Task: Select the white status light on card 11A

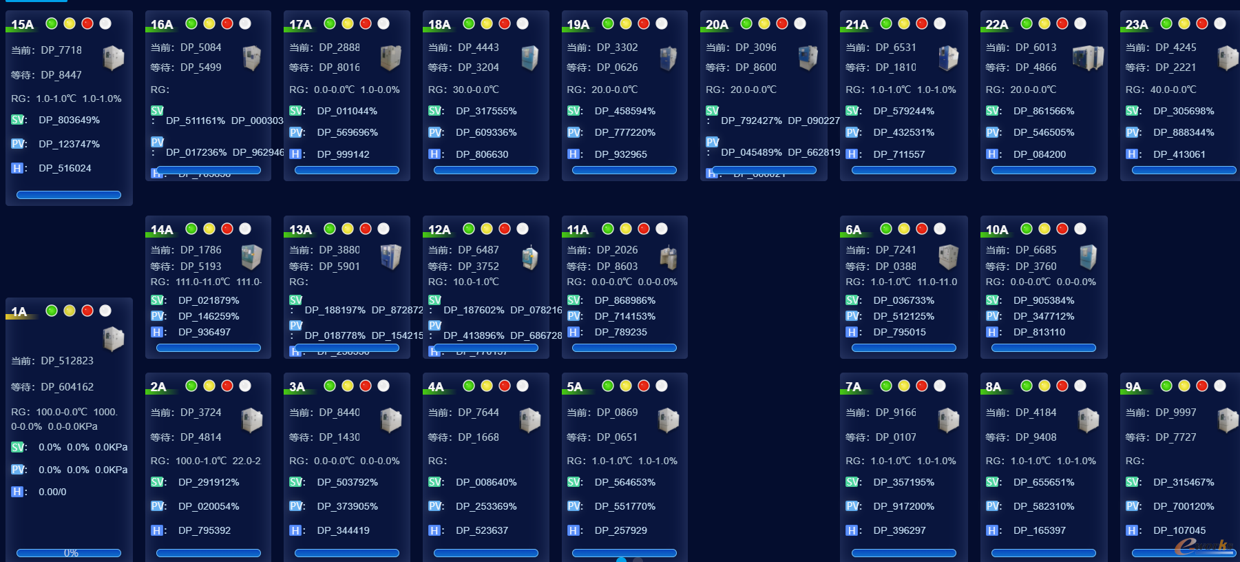Action: [662, 229]
